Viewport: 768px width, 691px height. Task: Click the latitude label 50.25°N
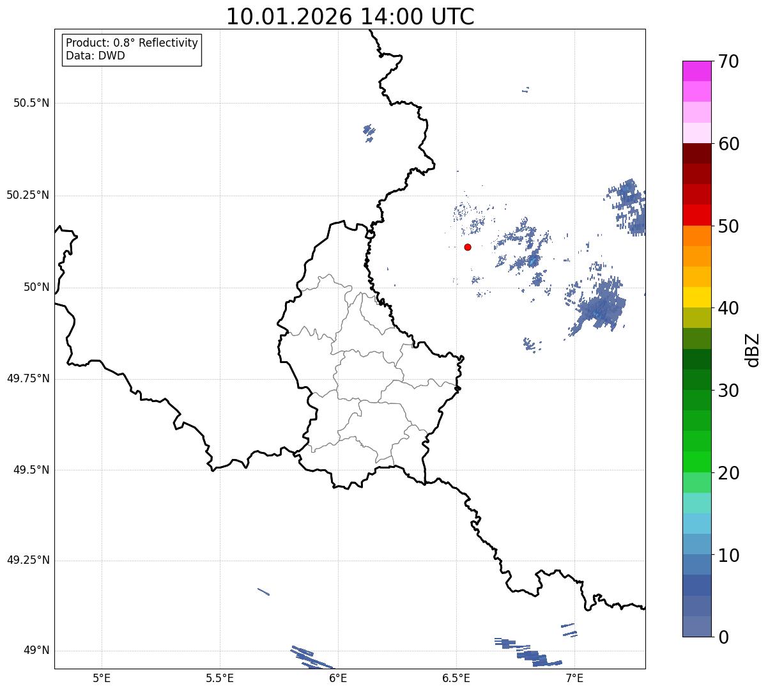click(x=27, y=195)
